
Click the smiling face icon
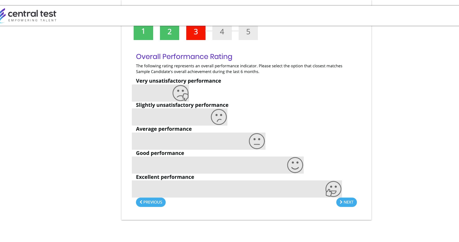[295, 165]
